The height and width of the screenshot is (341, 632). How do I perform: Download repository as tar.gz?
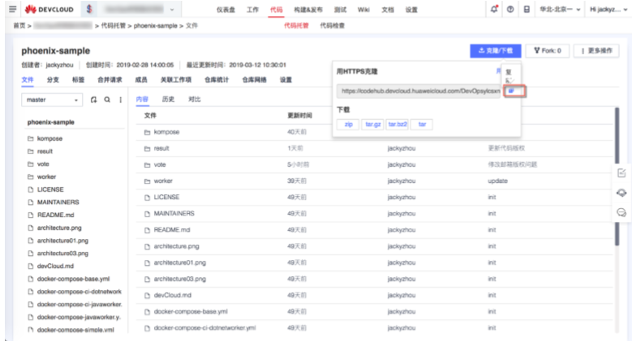[x=373, y=125]
